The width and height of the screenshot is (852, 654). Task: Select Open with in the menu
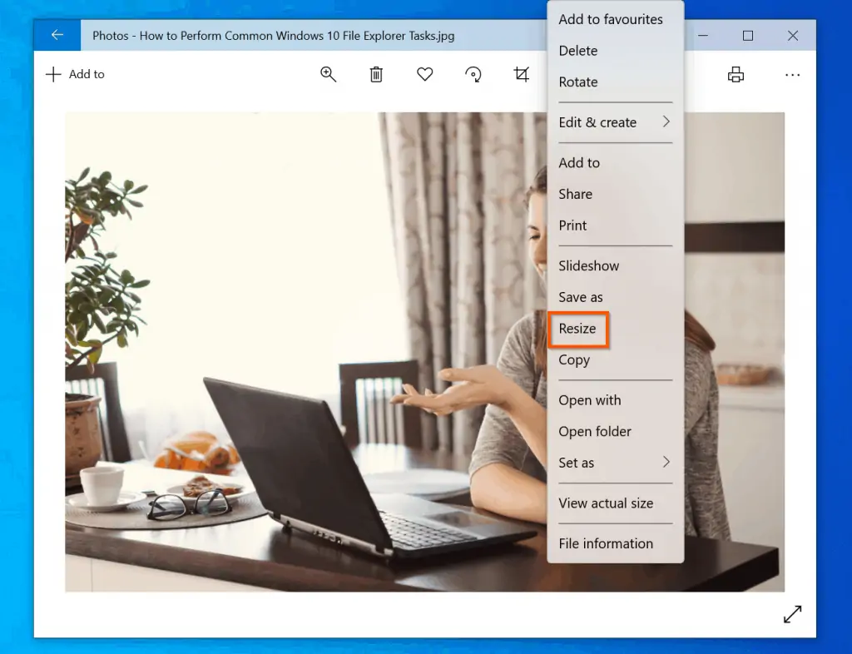[x=615, y=400]
